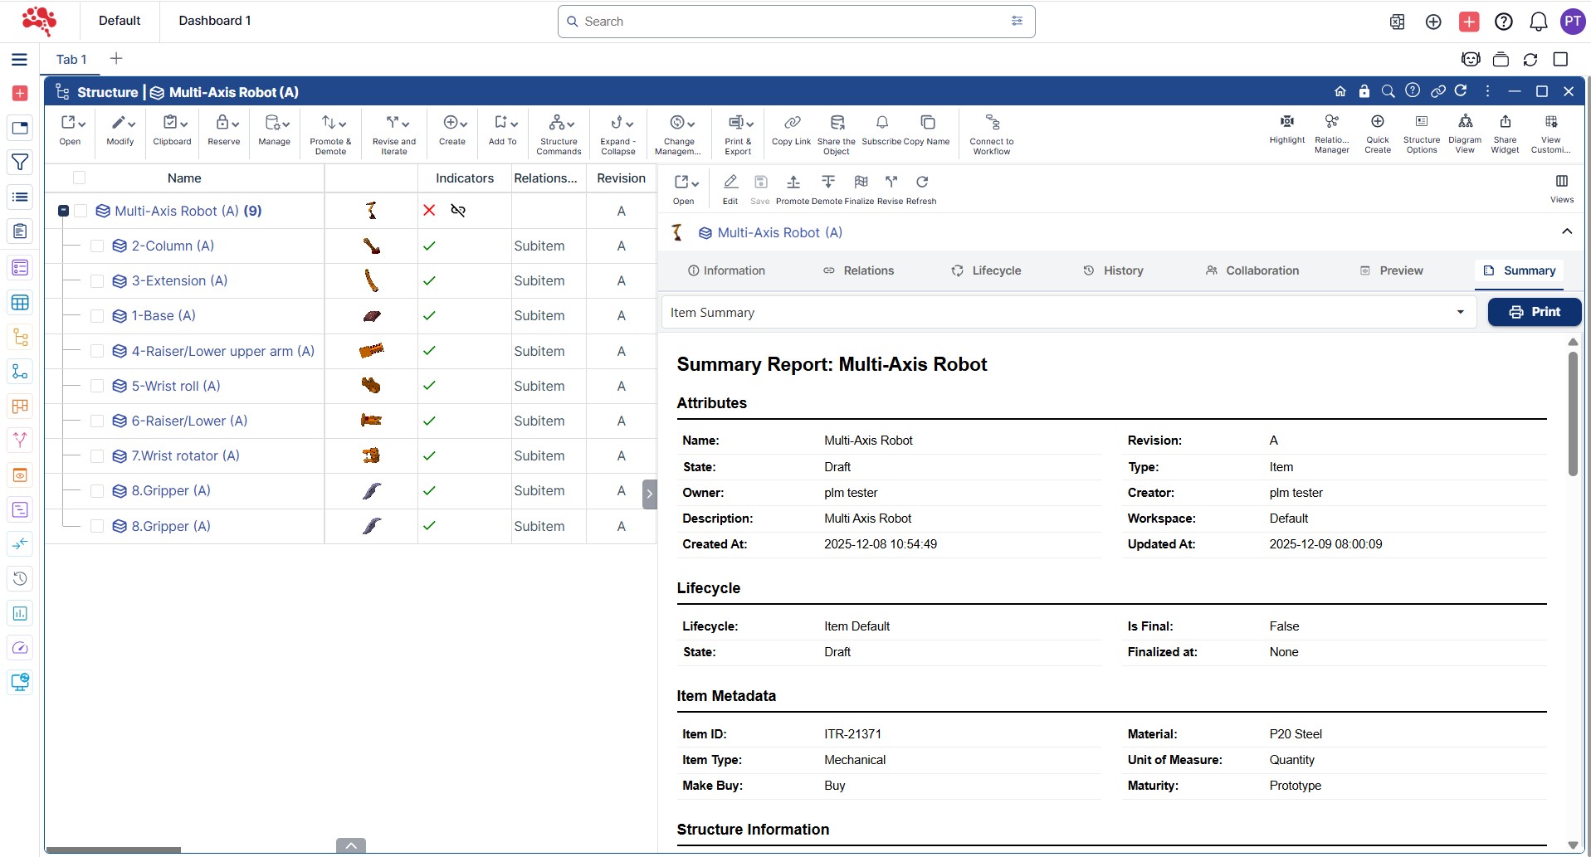Viewport: 1591px width, 857px height.
Task: Open the 4-Raiser/Lower upper arm (A) item
Action: coord(222,351)
